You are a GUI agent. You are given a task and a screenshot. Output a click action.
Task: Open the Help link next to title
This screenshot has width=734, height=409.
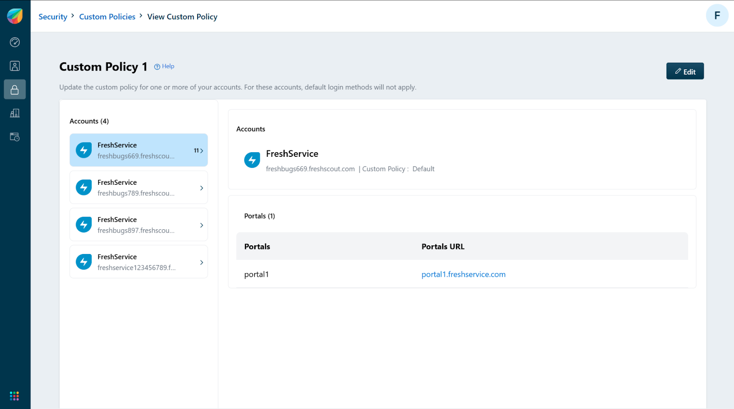click(x=164, y=66)
